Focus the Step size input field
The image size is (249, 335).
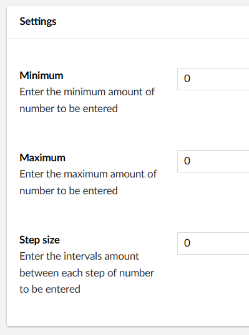213,243
